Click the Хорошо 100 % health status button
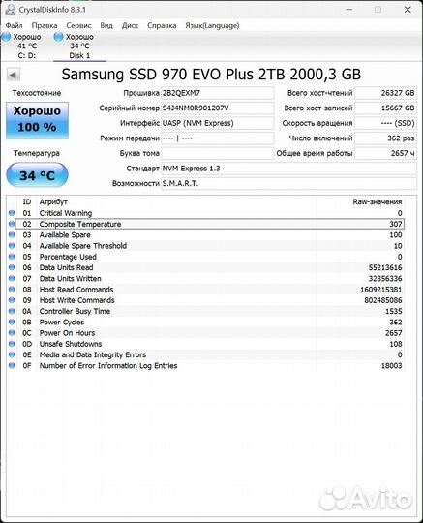Viewport: 423px width, 523px height. coord(37,120)
